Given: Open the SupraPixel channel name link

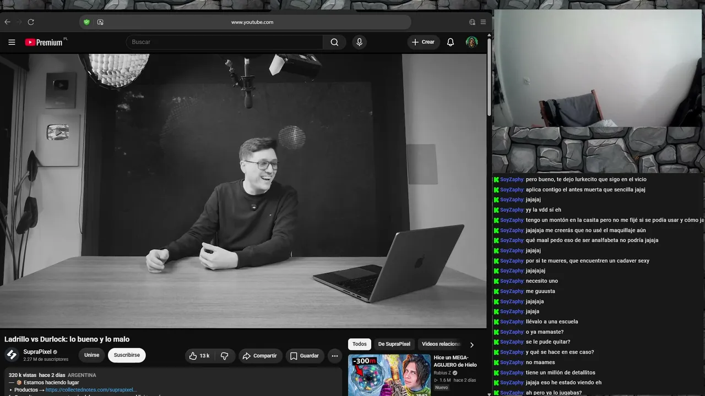Looking at the screenshot, I should pos(37,352).
